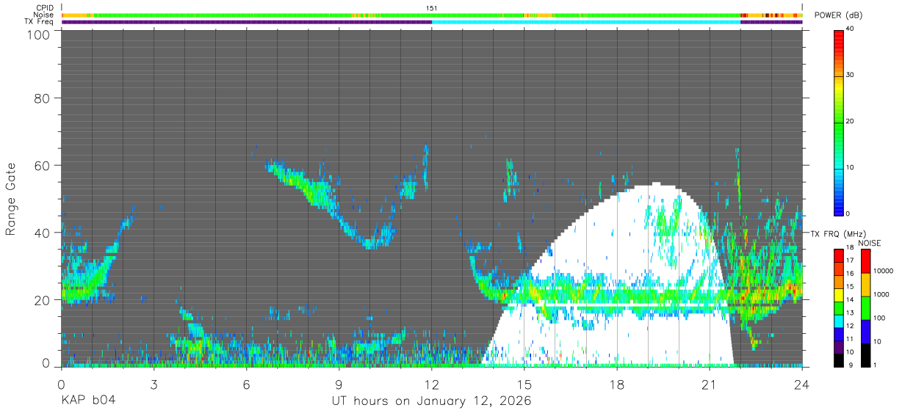Click the power scale label 40
The height and width of the screenshot is (416, 902).
(851, 29)
